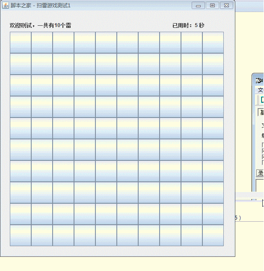
Task: Click the Java icon in the title bar
Action: coord(5,5)
